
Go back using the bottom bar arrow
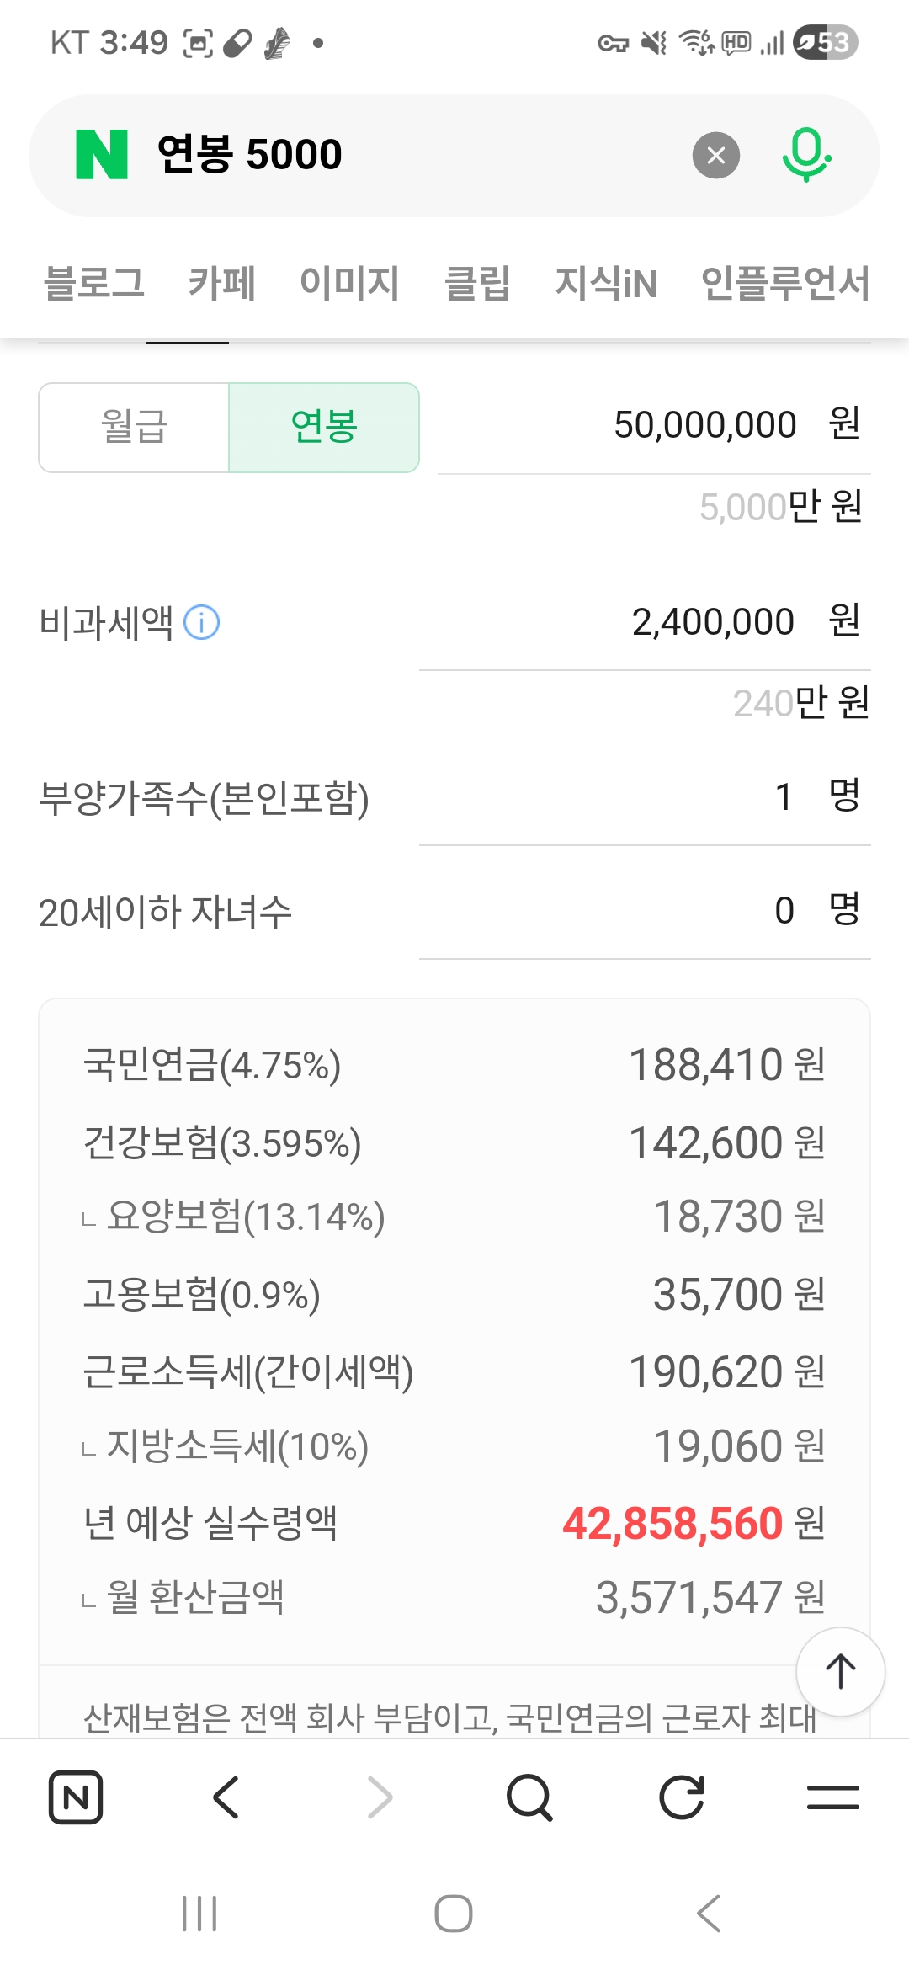coord(226,1797)
